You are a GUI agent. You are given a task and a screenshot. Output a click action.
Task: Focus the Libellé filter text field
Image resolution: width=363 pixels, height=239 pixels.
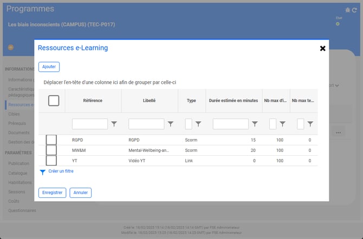[x=146, y=124]
